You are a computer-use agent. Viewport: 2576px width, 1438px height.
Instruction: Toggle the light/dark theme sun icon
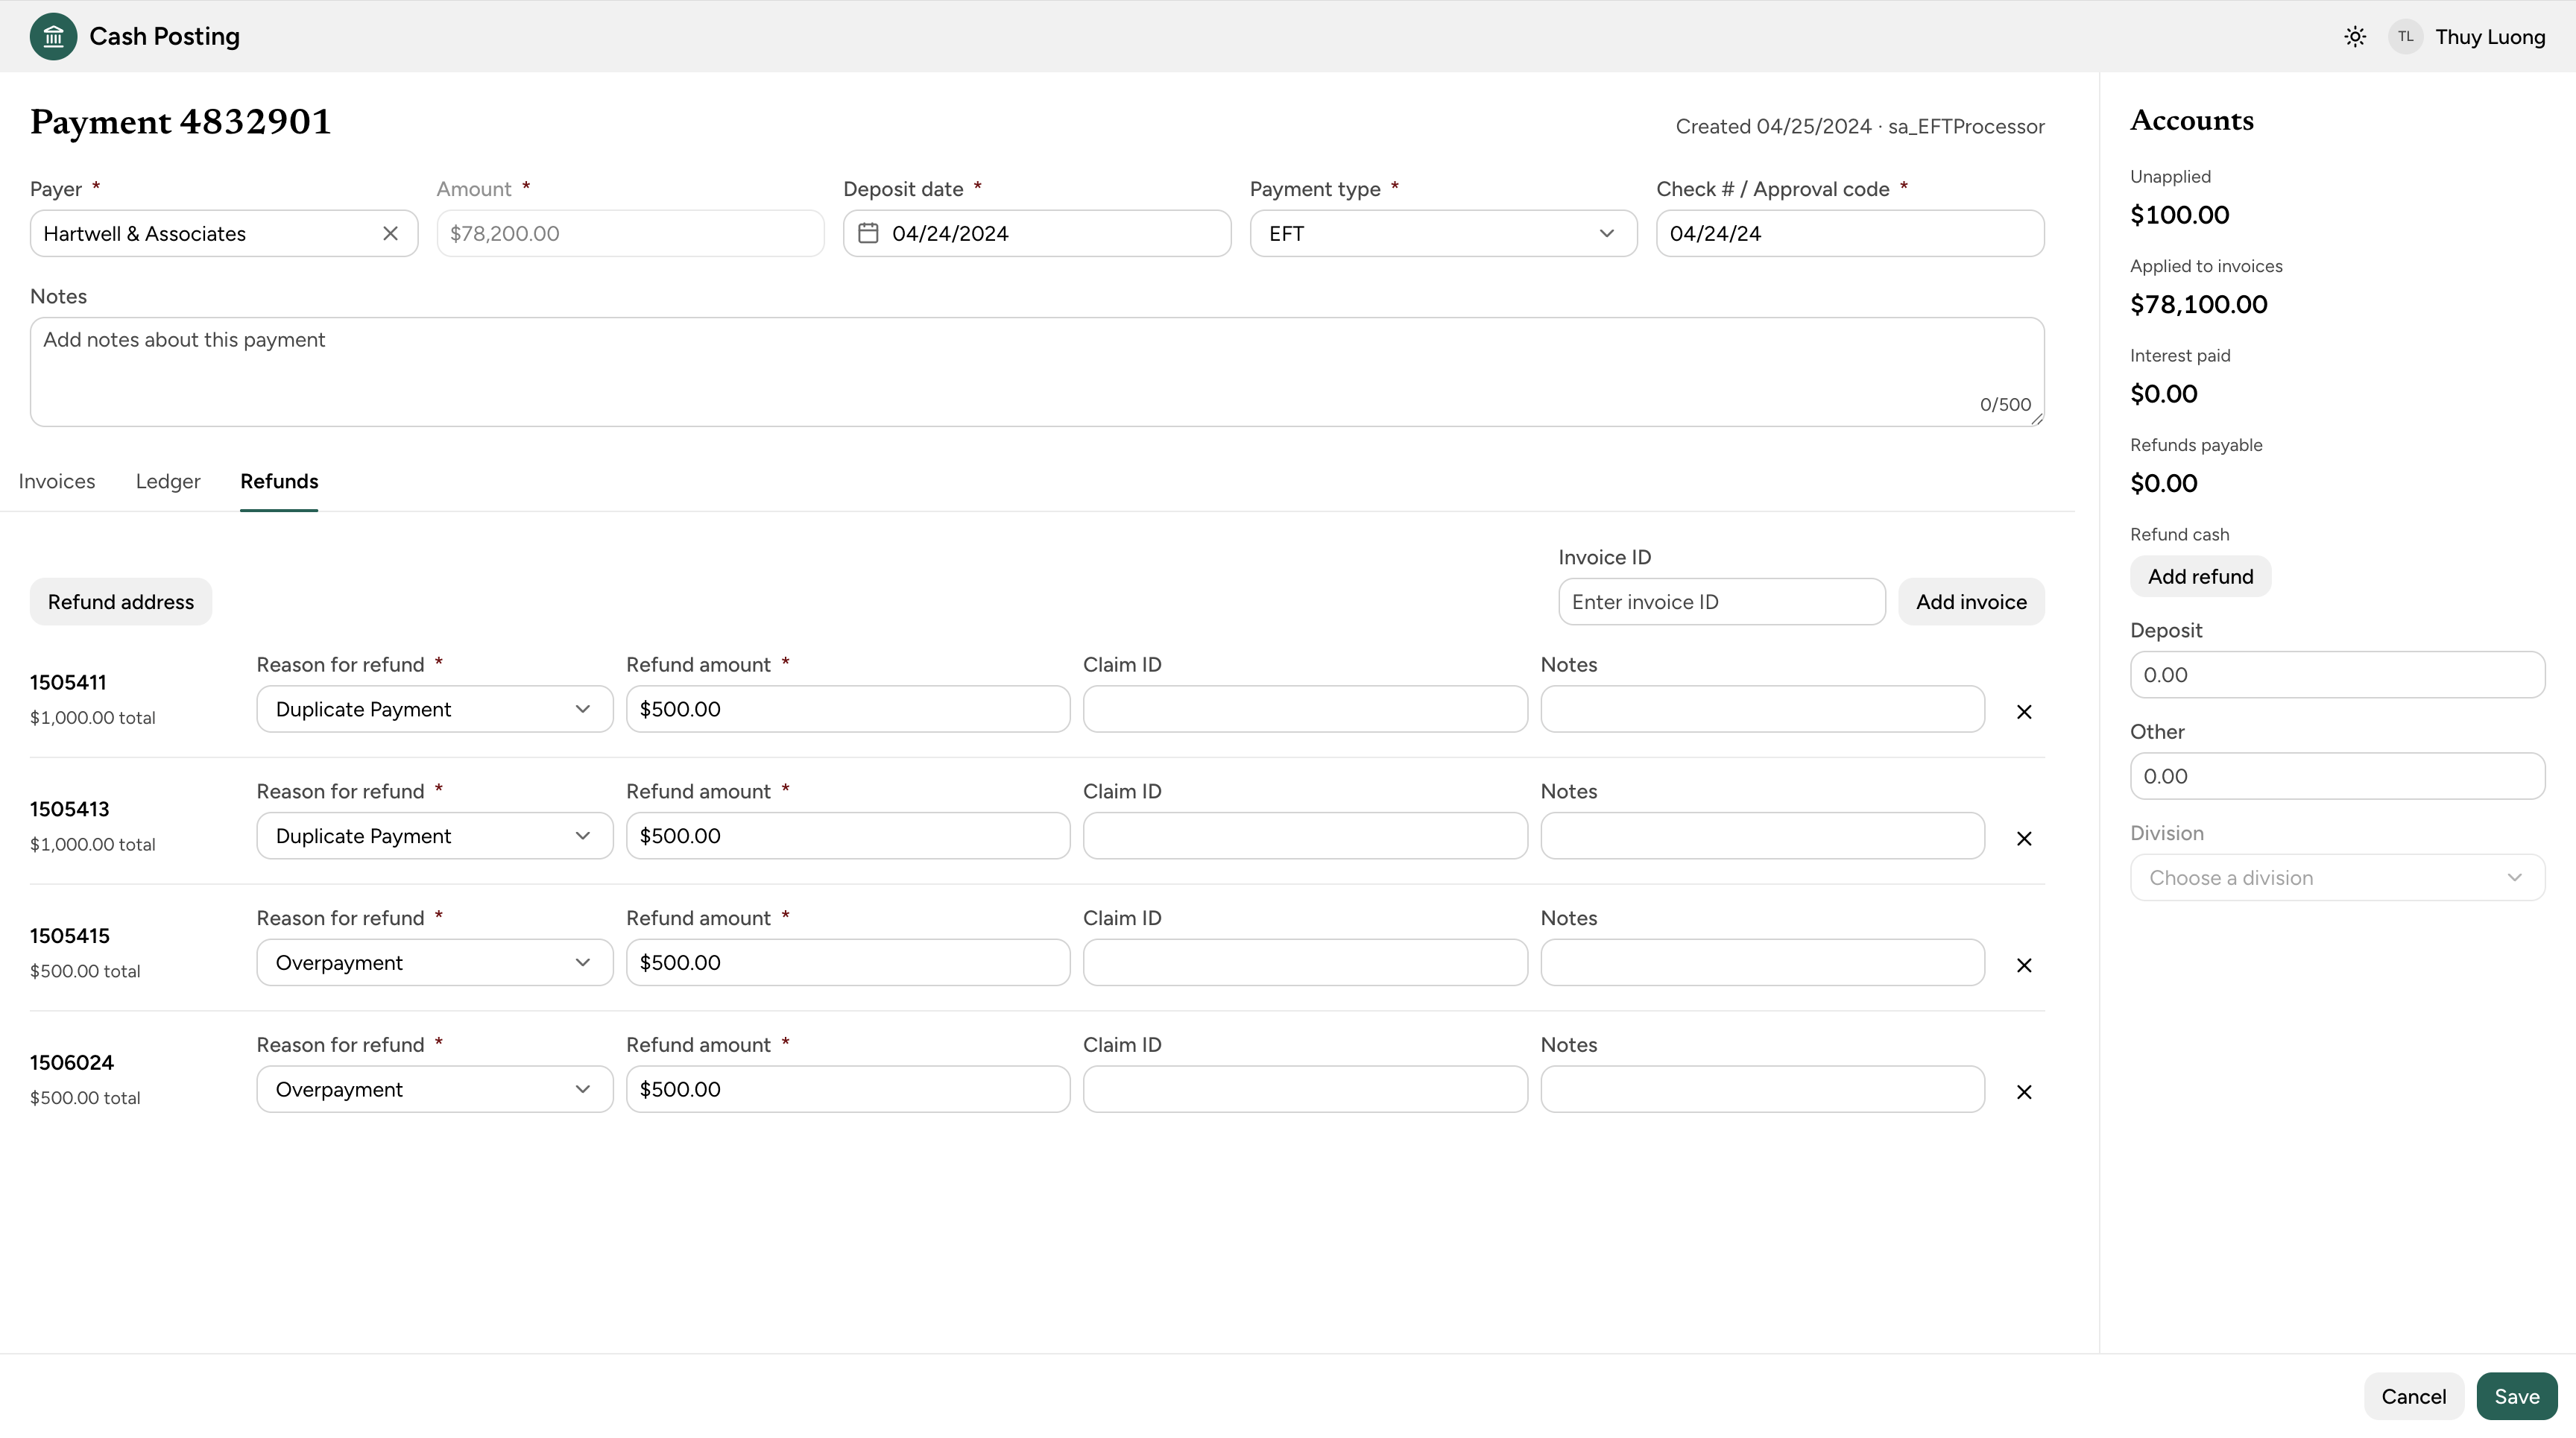coord(2355,37)
